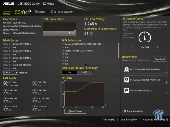Grab the drag handle on USB Flash Disk entry
Screen dimensions: 170x127
(166, 93)
